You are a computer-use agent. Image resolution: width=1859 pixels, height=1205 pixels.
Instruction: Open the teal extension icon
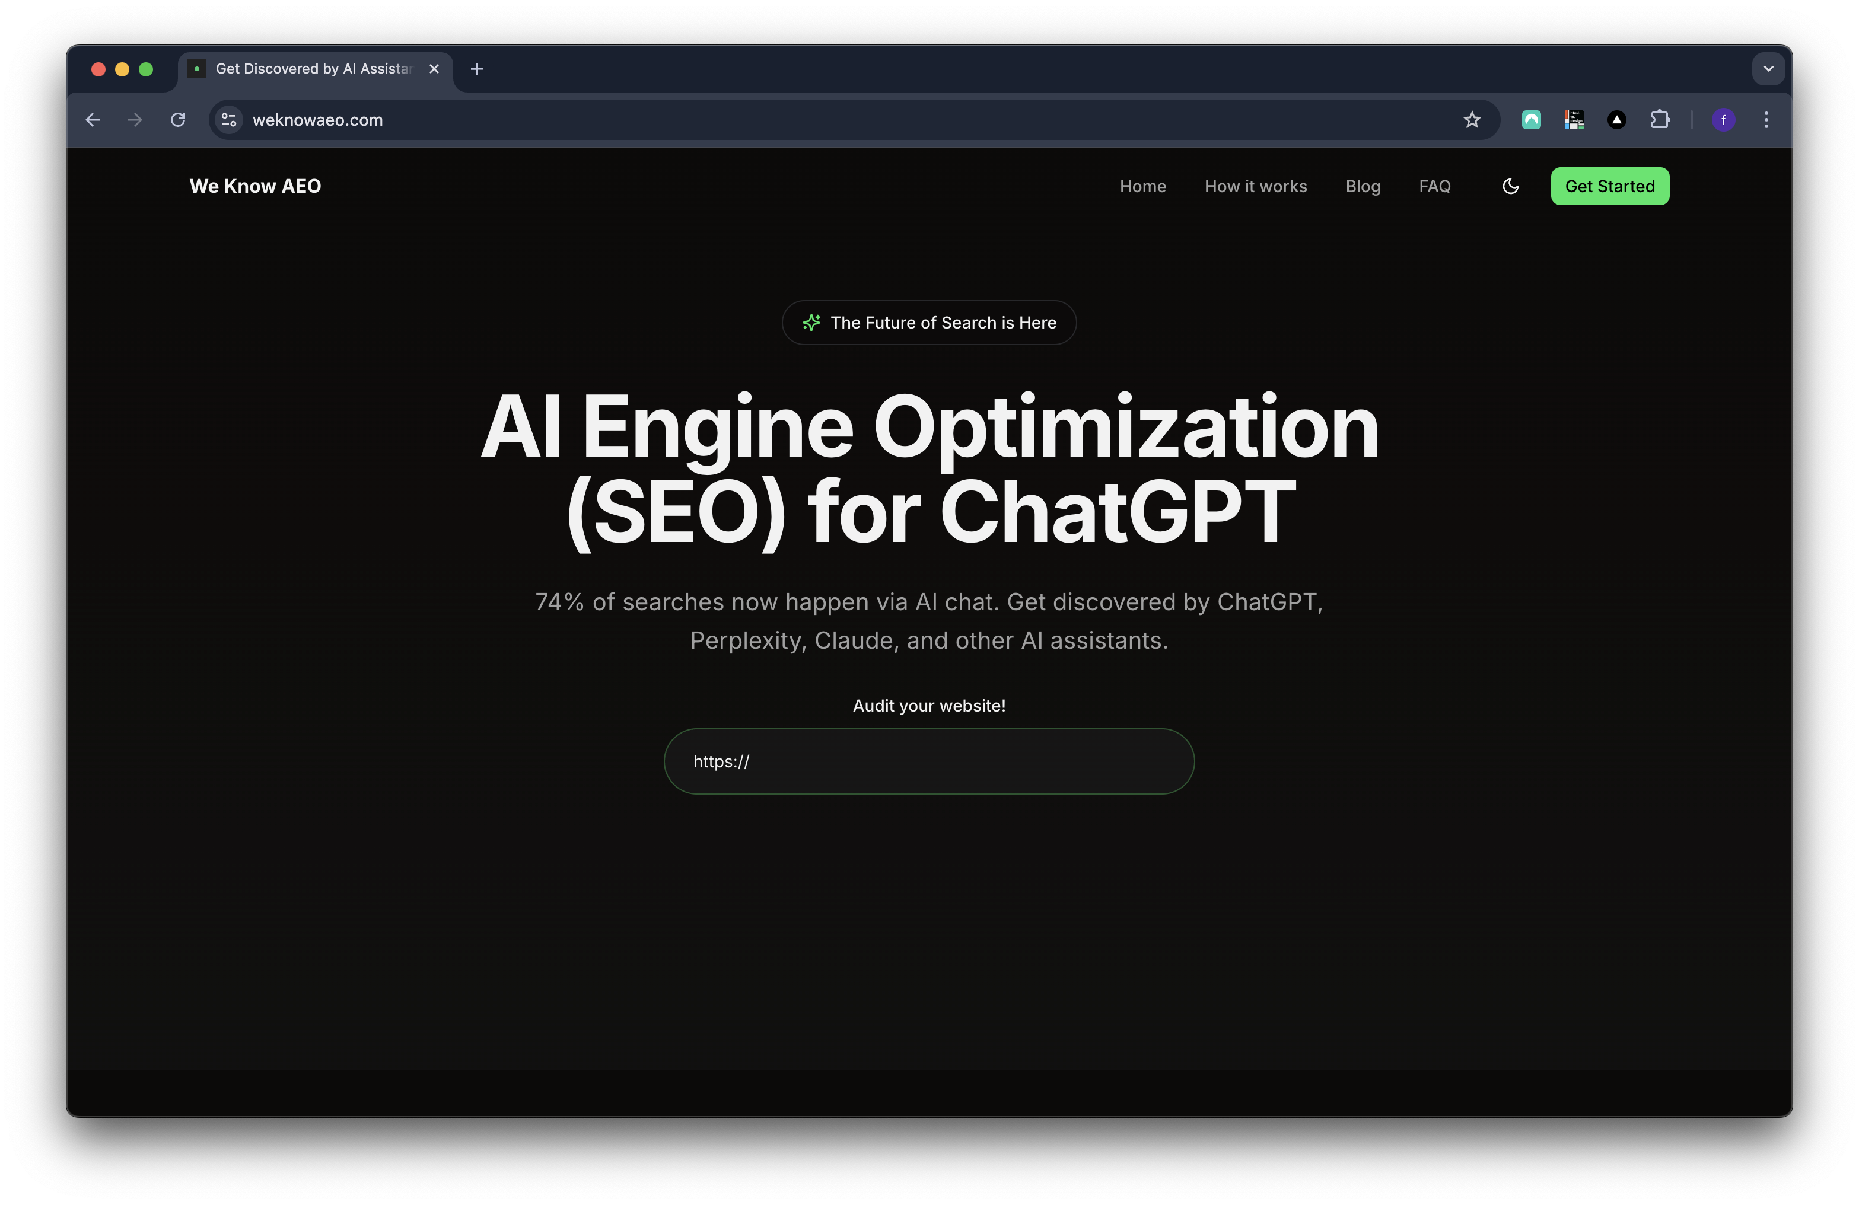(x=1531, y=120)
